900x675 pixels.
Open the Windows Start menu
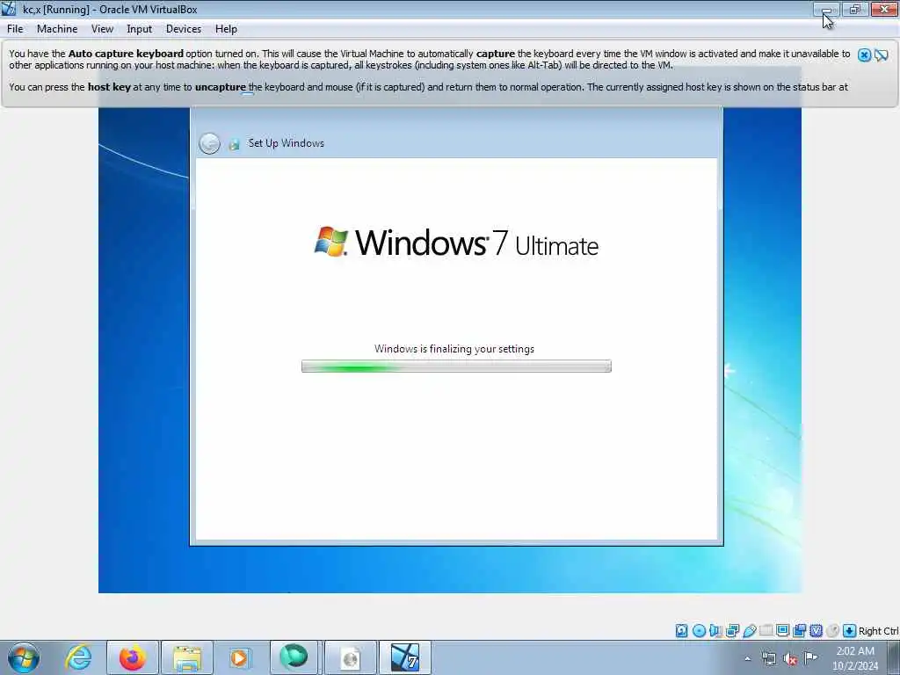coord(24,657)
